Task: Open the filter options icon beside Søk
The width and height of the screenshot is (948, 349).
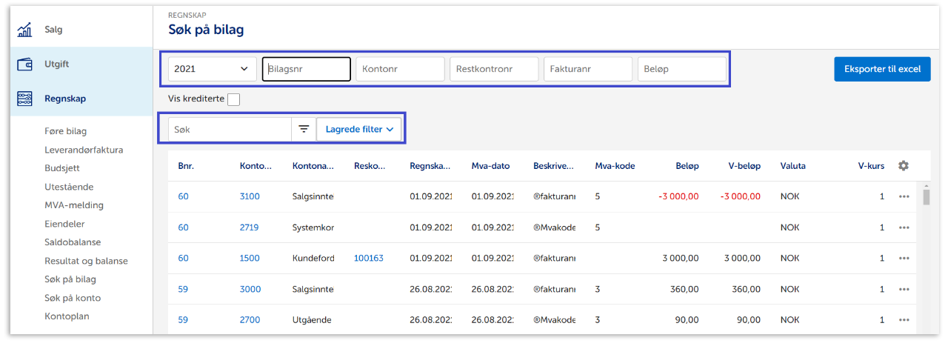Action: pos(304,129)
